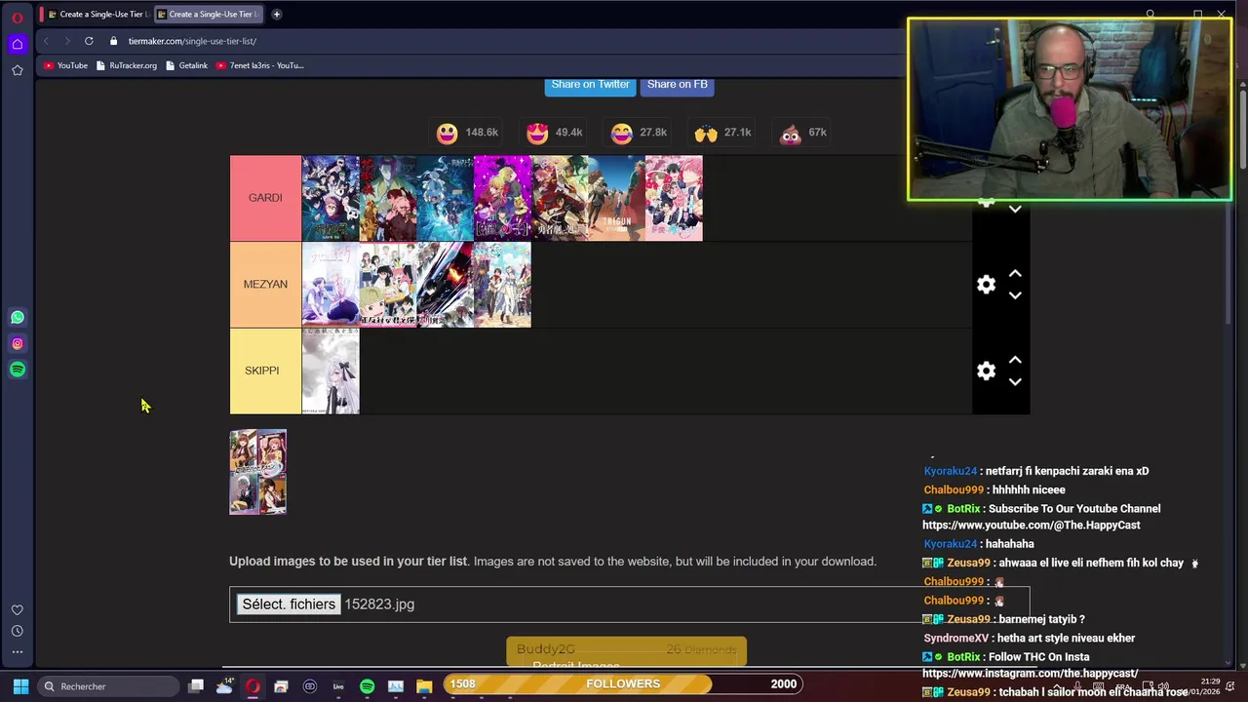Open the YouTube bookmark
1248x702 pixels.
click(65, 65)
